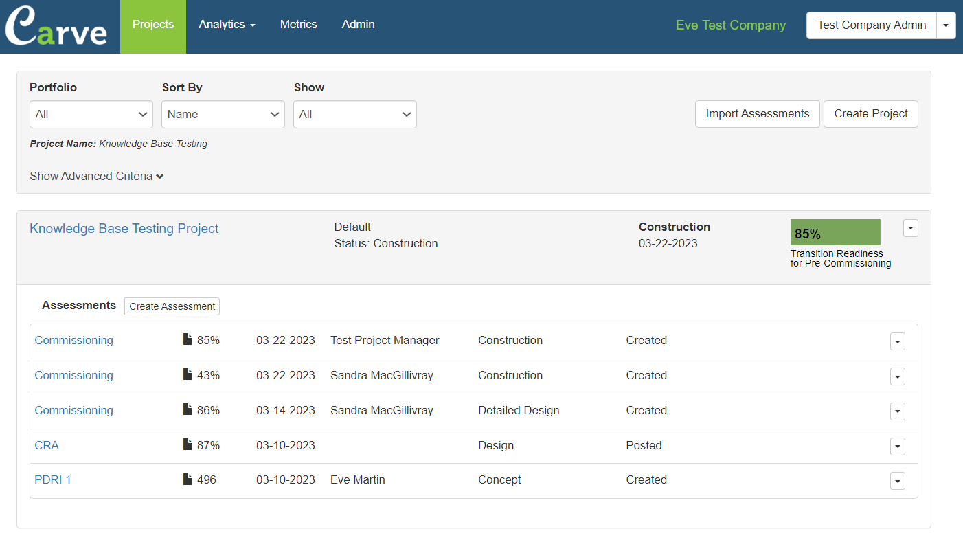
Task: Open actions dropdown for PDRI 1 row
Action: (898, 481)
